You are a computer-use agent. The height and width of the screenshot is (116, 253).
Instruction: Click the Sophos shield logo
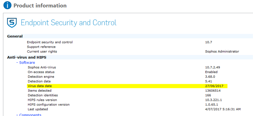point(12,23)
